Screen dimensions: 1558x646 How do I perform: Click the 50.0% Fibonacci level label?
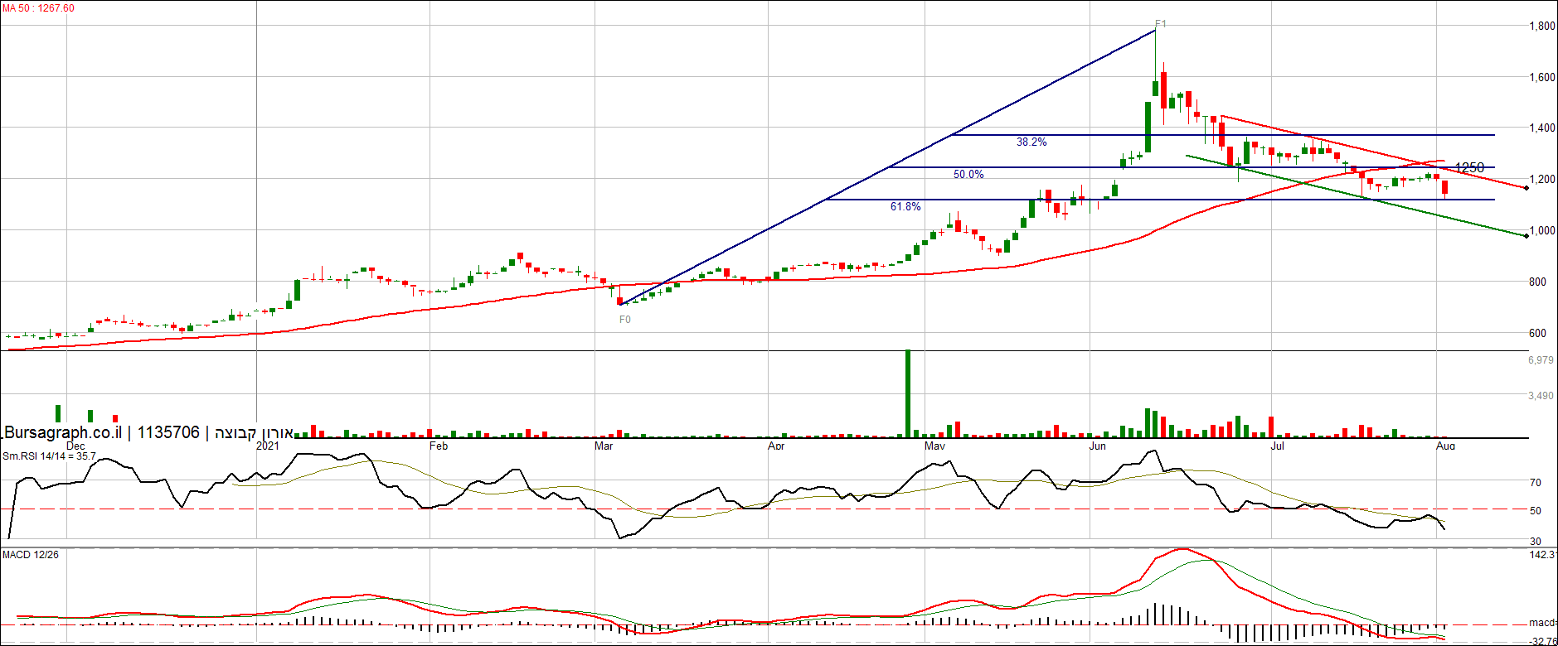point(968,175)
